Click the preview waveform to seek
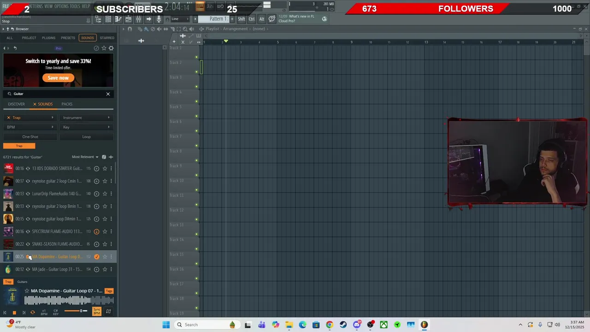Image resolution: width=590 pixels, height=332 pixels. click(69, 301)
